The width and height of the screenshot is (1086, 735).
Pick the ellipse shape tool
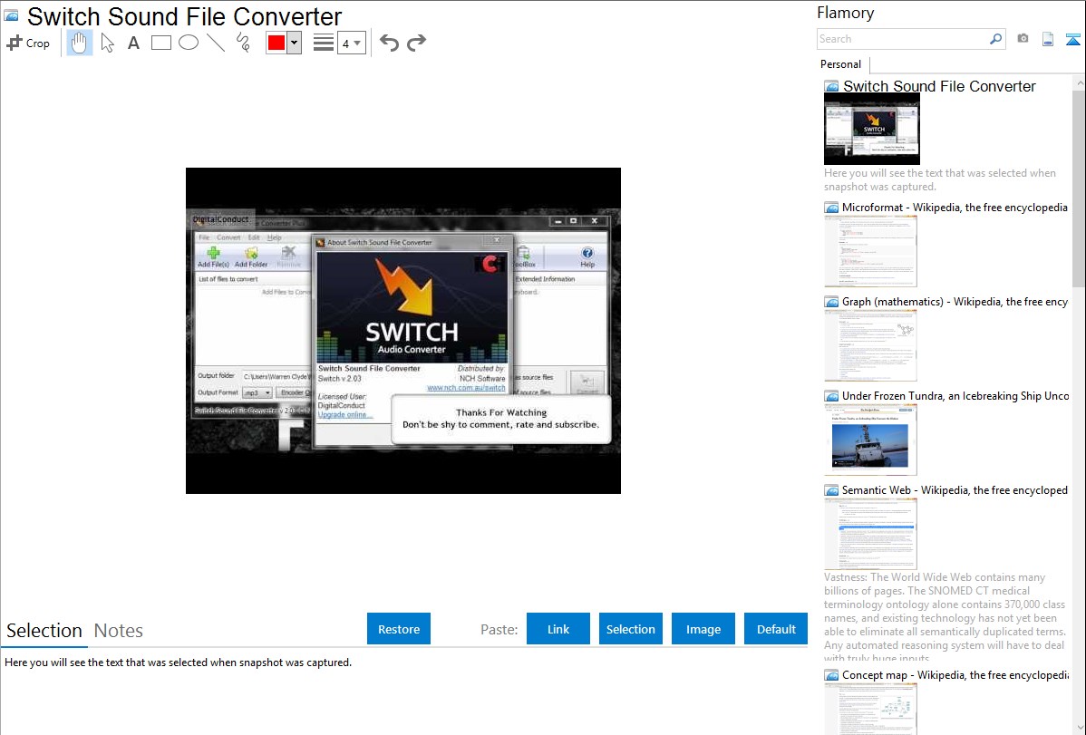point(189,43)
